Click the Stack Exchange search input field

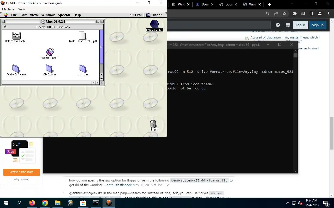point(219,25)
